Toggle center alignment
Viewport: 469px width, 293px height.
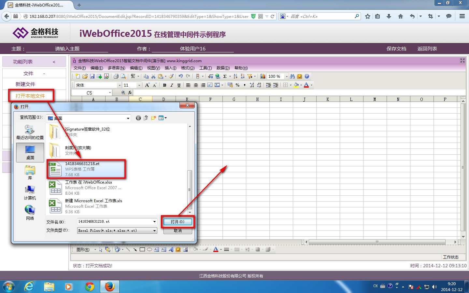tap(195, 85)
